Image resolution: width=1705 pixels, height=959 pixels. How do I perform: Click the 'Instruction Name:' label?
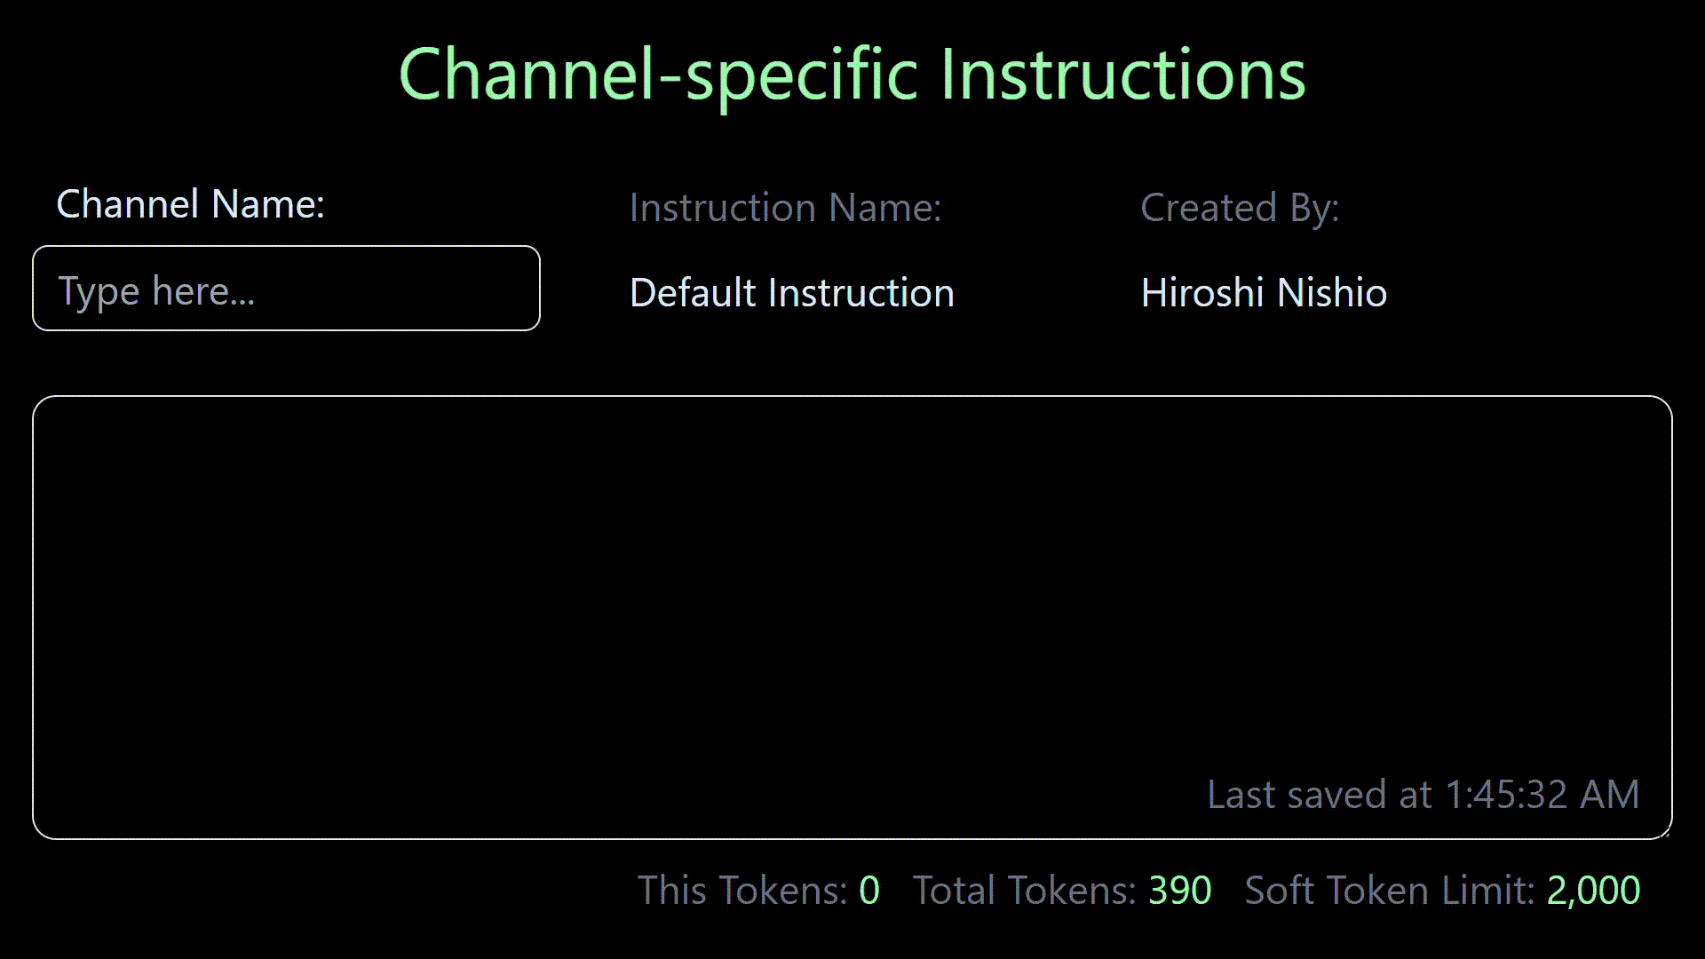point(785,207)
